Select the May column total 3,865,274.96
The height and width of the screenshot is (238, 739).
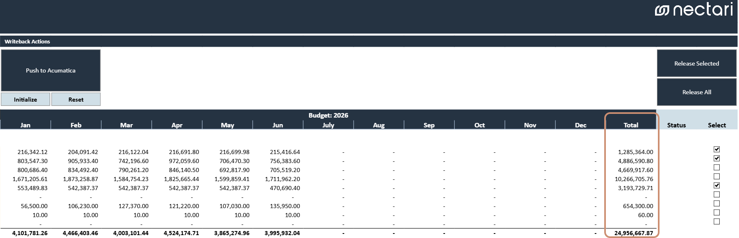[232, 233]
